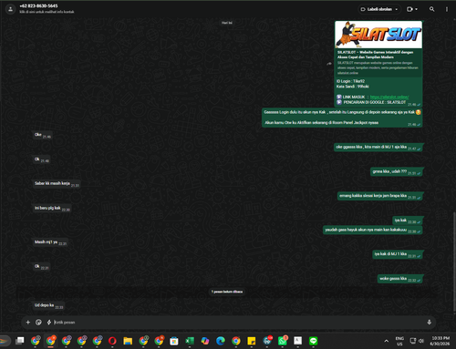Open Sticky Notes from taskbar
Screen dimensions: 456x349
click(x=252, y=341)
